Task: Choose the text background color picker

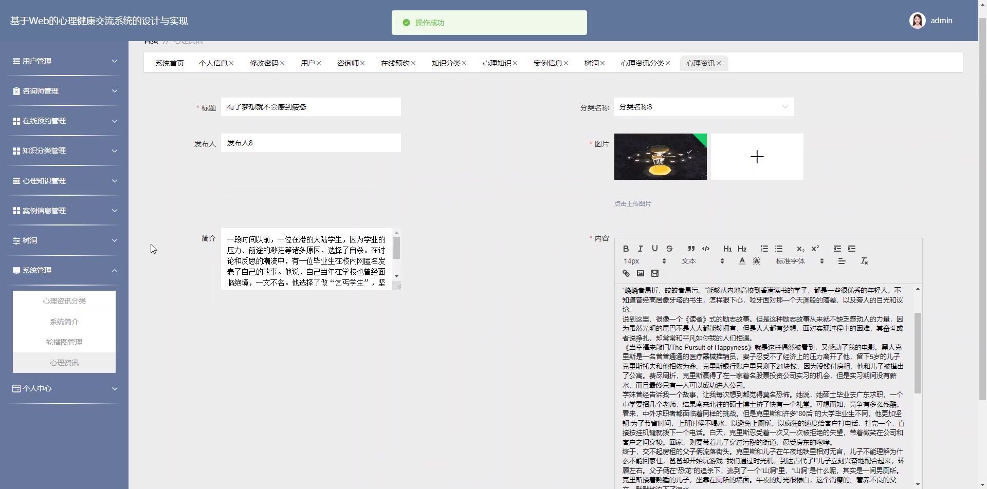Action: pyautogui.click(x=756, y=261)
